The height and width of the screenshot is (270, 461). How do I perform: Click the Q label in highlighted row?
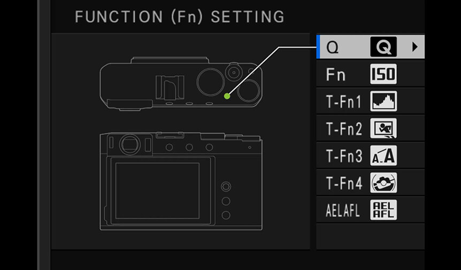click(333, 47)
